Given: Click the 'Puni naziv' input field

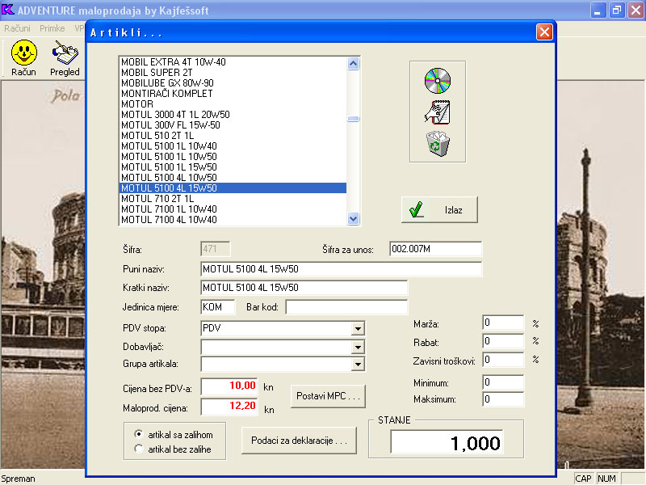Looking at the screenshot, I should tap(341, 269).
